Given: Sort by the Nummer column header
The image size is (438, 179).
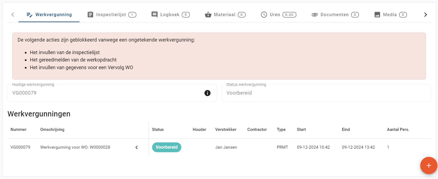Looking at the screenshot, I should 19,130.
